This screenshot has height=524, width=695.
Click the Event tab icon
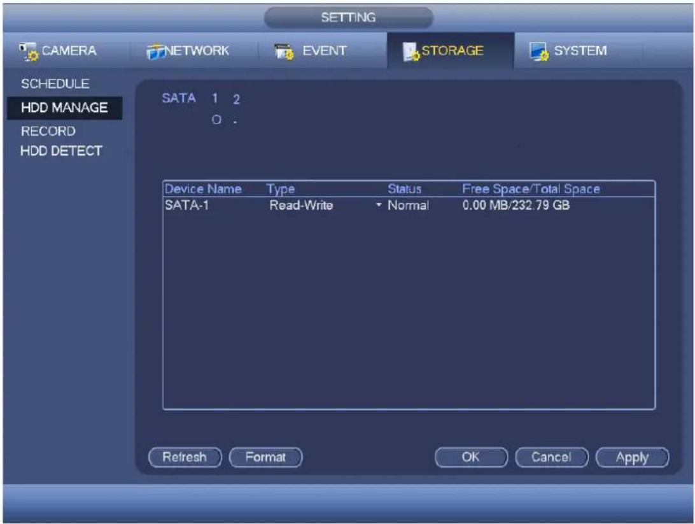[284, 52]
